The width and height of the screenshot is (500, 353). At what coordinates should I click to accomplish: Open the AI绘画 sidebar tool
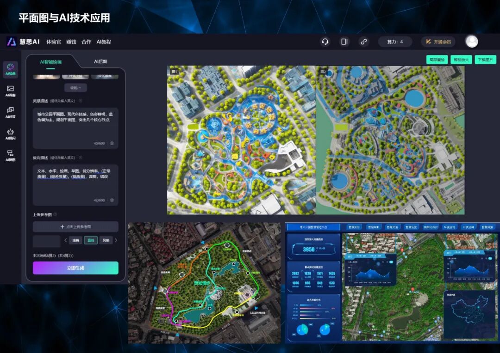pos(11,69)
